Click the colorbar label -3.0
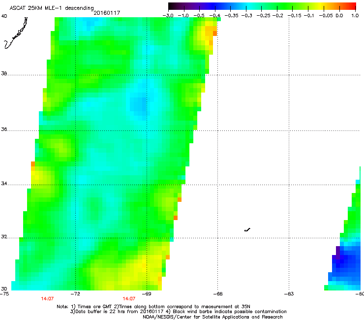Image resolution: width=364 pixels, height=320 pixels. click(x=168, y=16)
